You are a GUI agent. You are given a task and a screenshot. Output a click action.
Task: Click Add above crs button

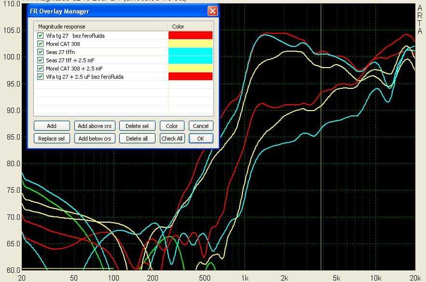(x=95, y=126)
